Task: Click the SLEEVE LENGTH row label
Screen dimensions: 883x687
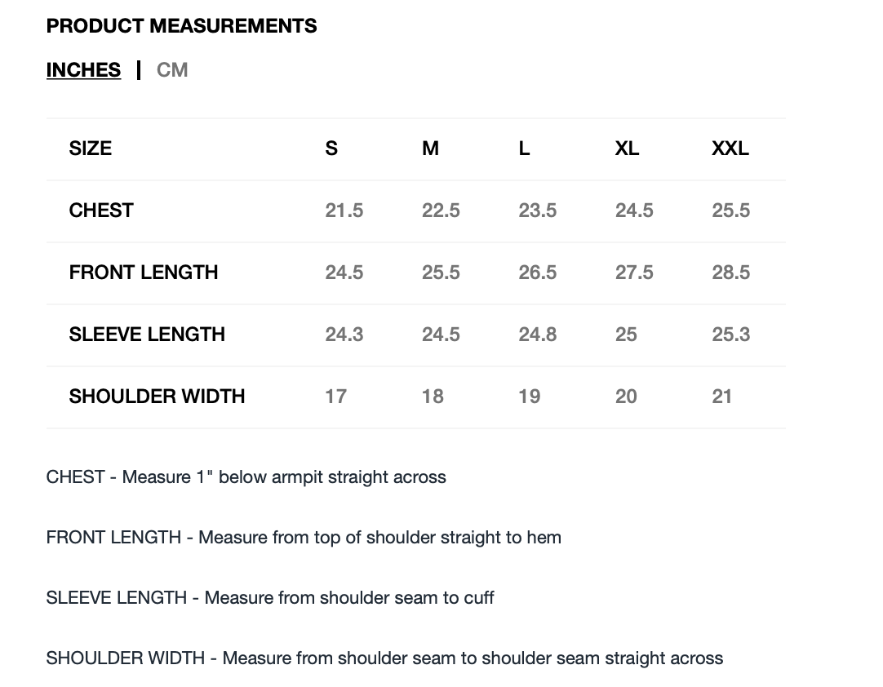Action: coord(147,335)
